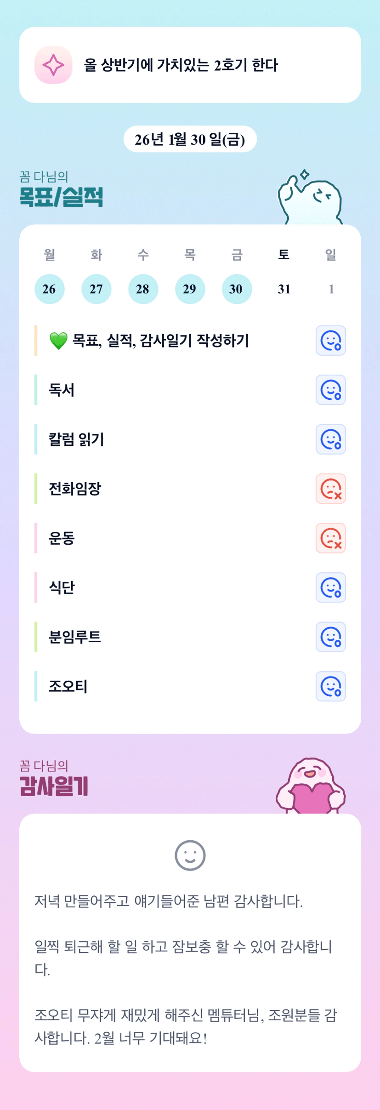Toggle status face for 칼럼 읽기
The height and width of the screenshot is (1110, 380).
330,439
